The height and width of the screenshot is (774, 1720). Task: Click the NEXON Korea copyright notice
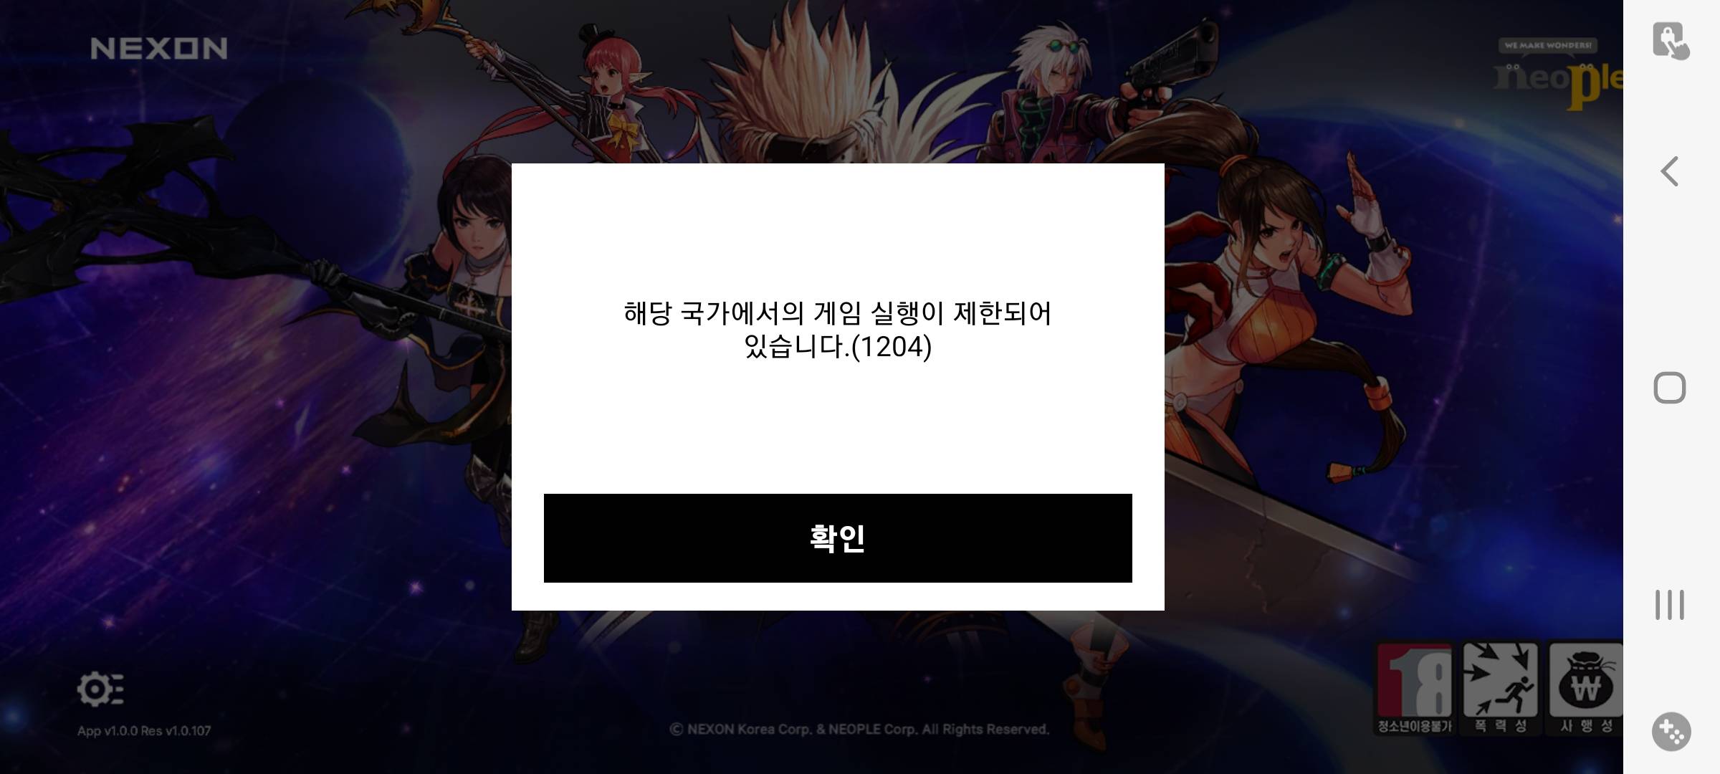[x=859, y=730]
